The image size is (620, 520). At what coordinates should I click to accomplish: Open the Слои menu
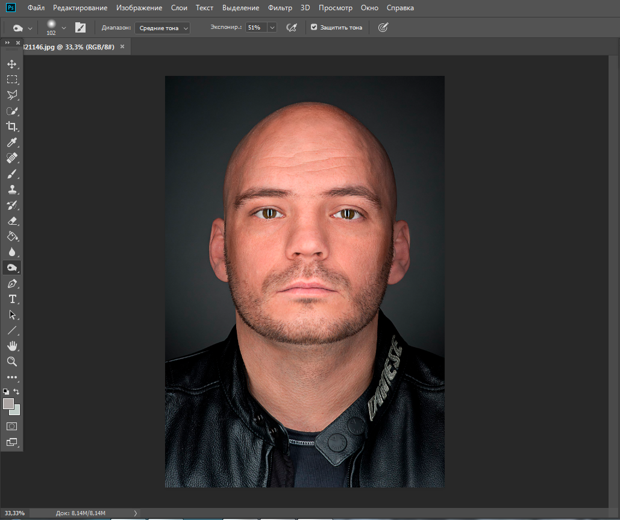click(x=179, y=8)
